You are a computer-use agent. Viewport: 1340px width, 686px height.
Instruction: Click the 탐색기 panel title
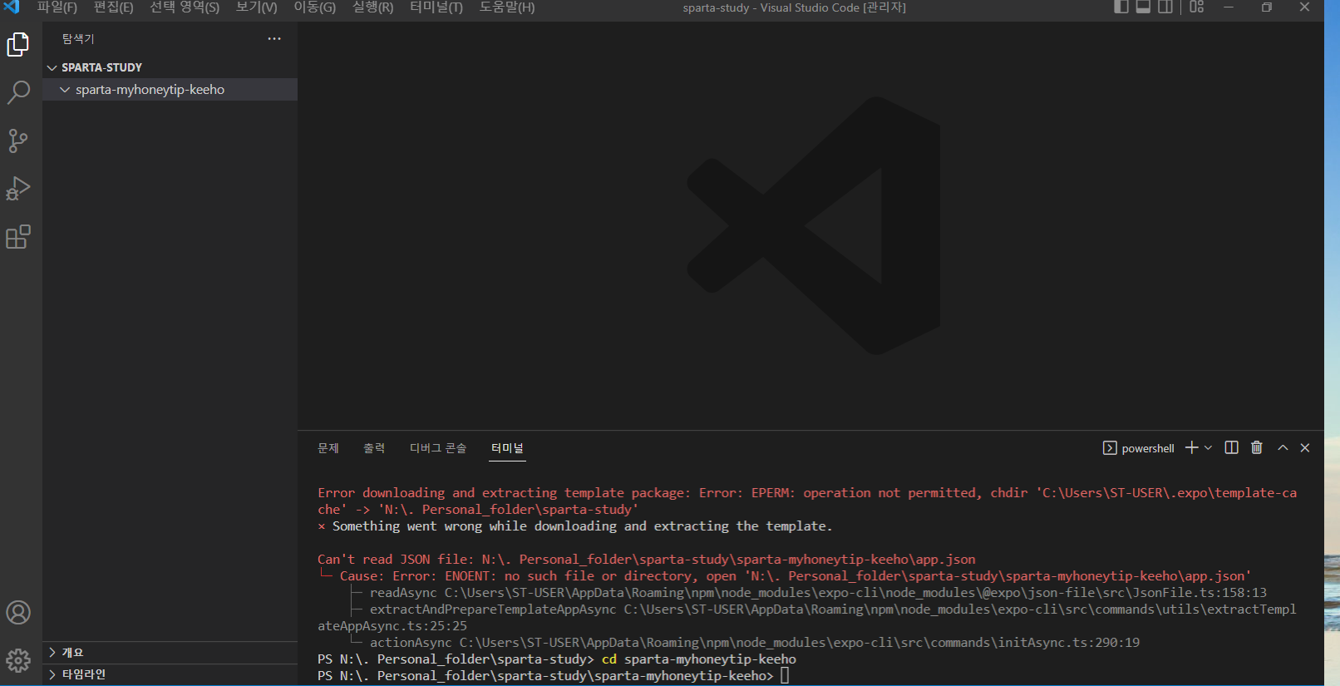(x=78, y=39)
